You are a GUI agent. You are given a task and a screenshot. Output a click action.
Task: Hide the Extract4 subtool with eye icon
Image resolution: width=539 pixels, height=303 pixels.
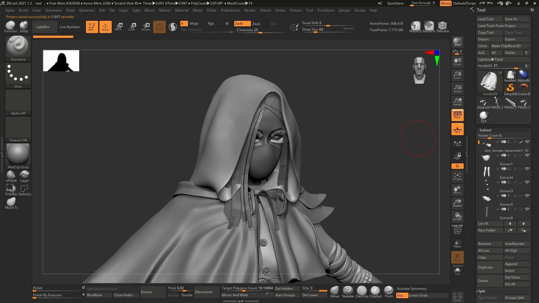(527, 169)
